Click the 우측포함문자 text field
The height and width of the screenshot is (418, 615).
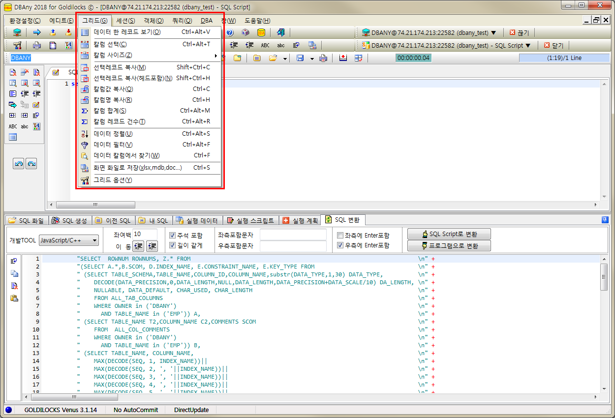pos(293,246)
